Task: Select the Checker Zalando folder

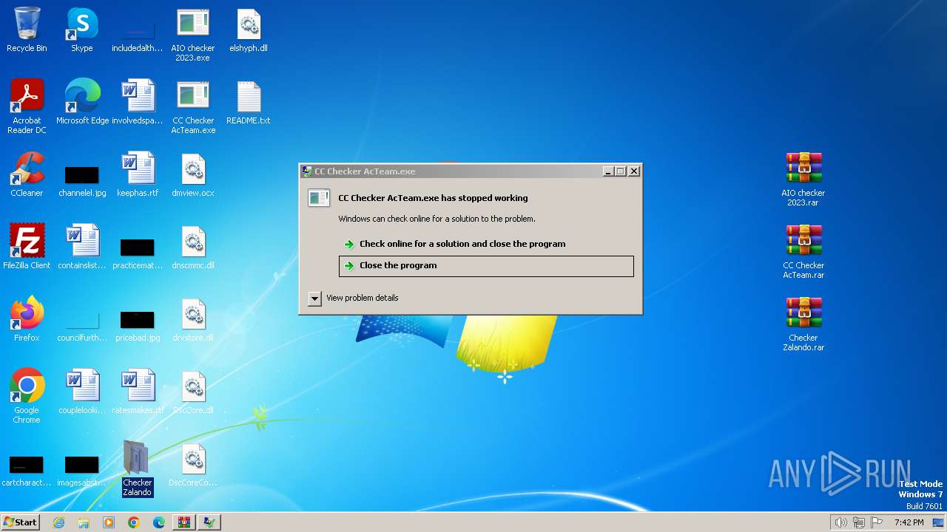Action: click(x=138, y=468)
